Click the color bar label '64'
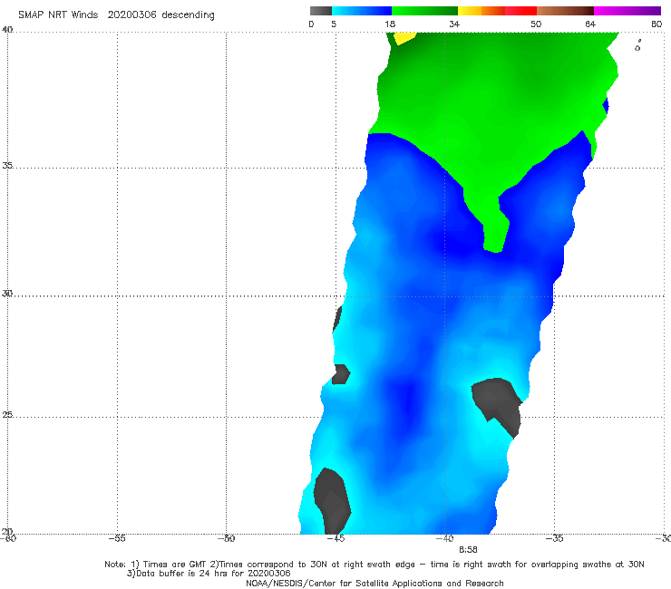This screenshot has height=589, width=671. 590,24
